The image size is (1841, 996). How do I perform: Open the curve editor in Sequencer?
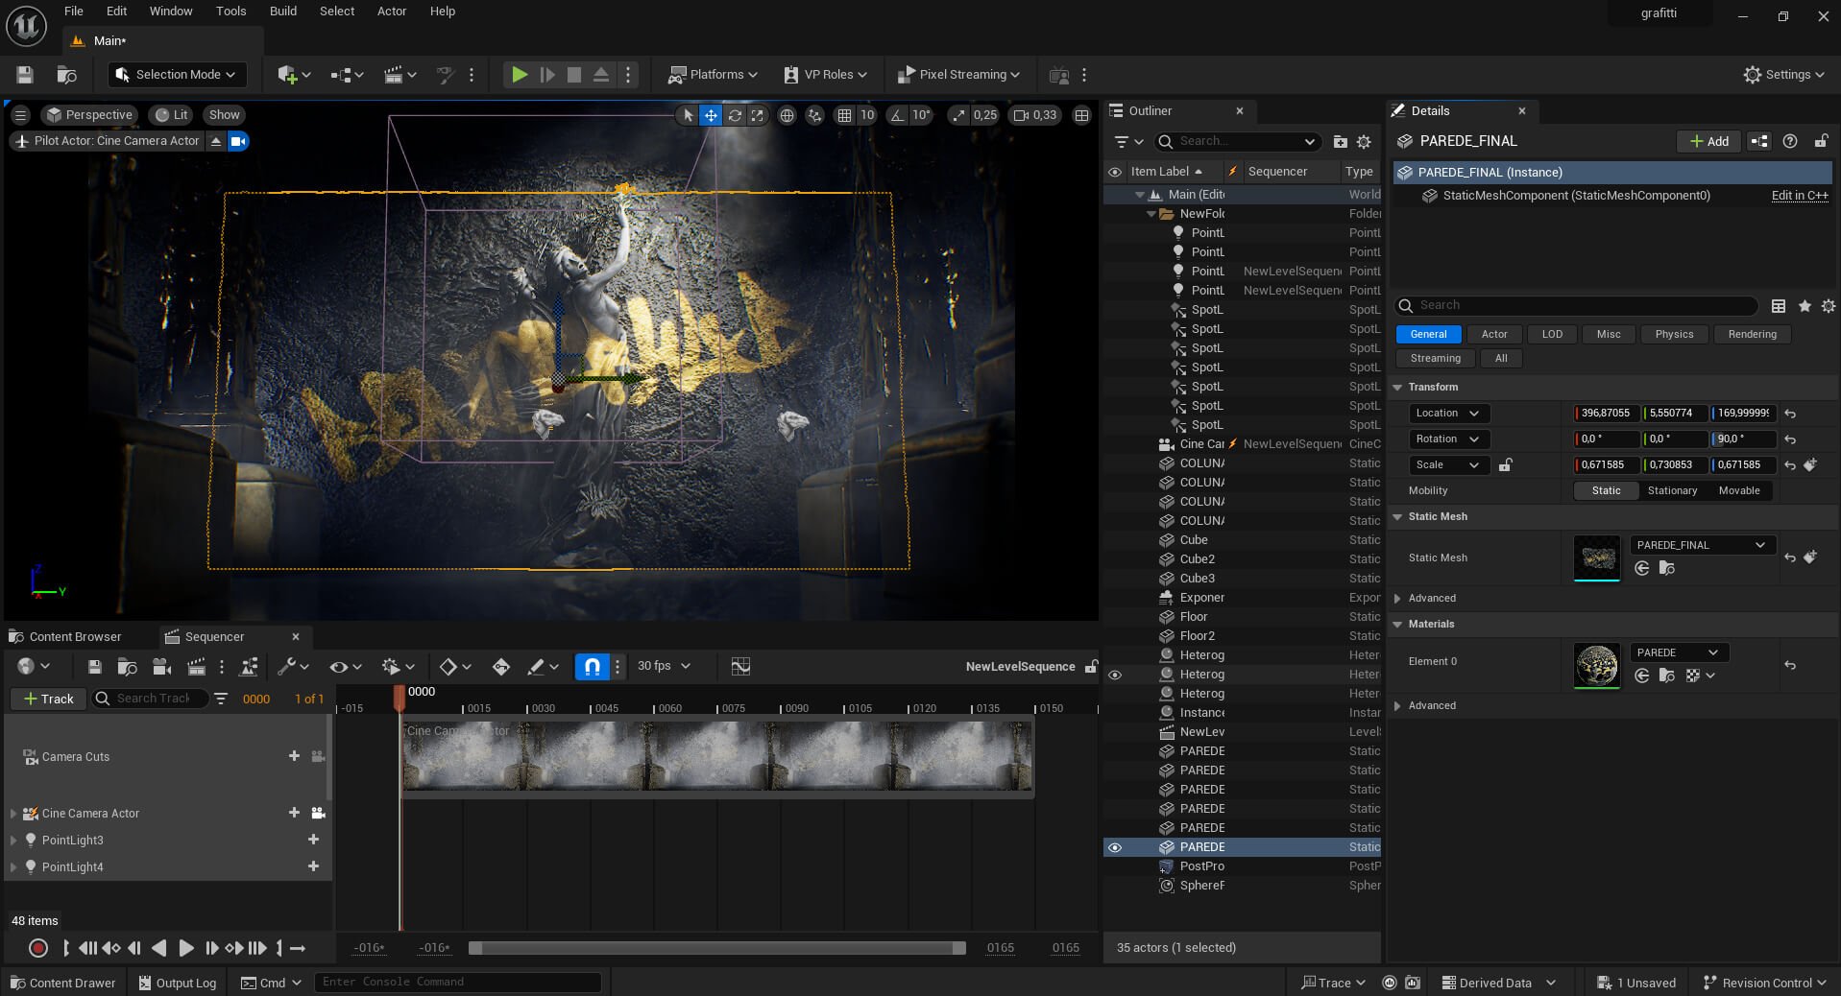pyautogui.click(x=740, y=666)
